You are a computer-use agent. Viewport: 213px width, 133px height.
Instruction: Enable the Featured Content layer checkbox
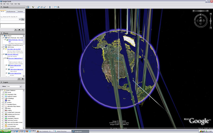pyautogui.click(x=4, y=96)
